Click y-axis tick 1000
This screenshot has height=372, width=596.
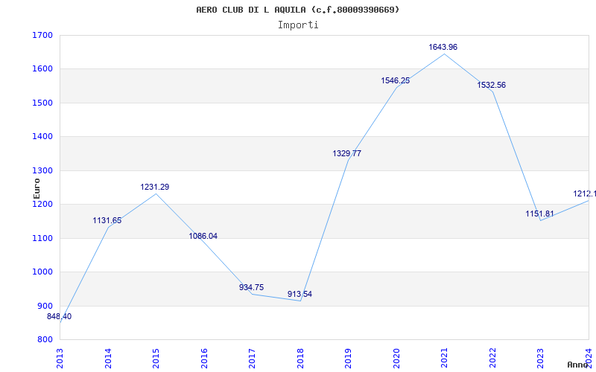click(42, 272)
